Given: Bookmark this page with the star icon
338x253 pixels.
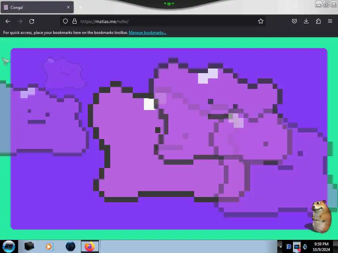Looking at the screenshot, I should [261, 21].
